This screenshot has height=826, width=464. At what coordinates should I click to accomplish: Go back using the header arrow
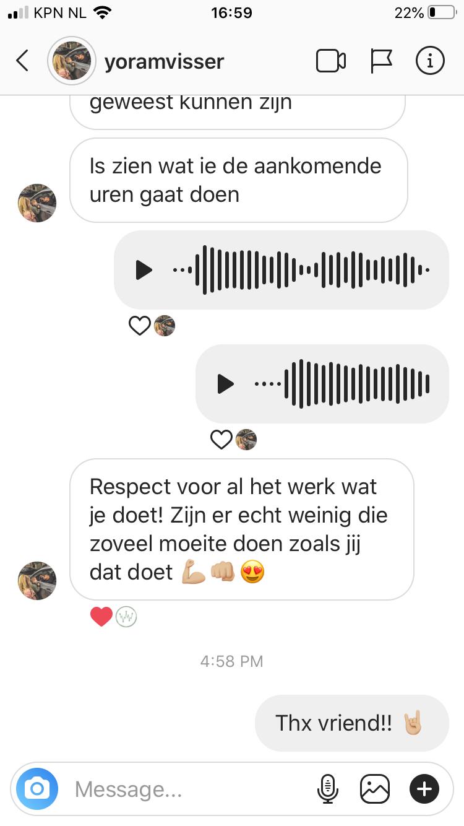pyautogui.click(x=22, y=61)
